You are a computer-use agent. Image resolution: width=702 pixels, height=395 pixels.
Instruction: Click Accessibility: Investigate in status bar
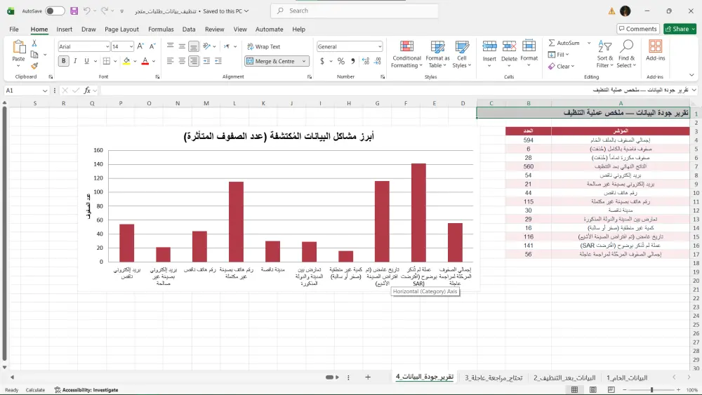tap(86, 389)
